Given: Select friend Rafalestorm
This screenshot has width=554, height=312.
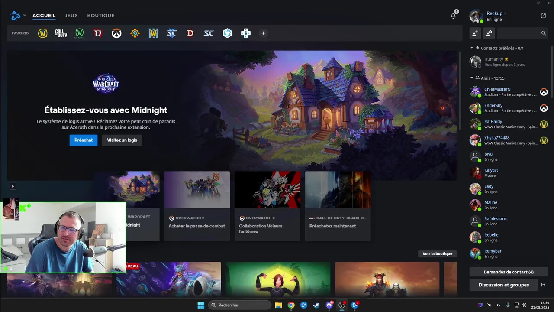Looking at the screenshot, I should coord(509,221).
